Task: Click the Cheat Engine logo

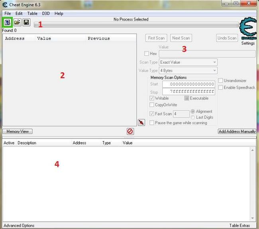Action: click(248, 28)
